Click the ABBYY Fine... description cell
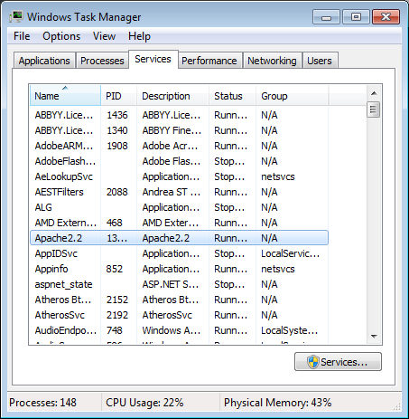Image resolution: width=409 pixels, height=419 pixels. (172, 130)
